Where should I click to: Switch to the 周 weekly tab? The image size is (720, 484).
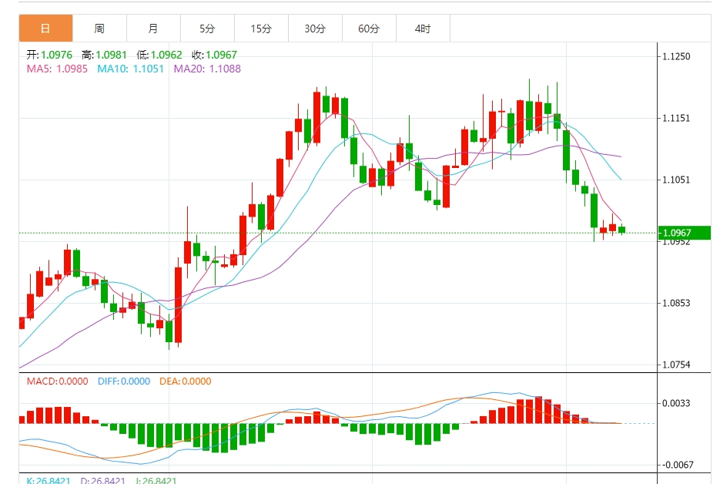(99, 29)
